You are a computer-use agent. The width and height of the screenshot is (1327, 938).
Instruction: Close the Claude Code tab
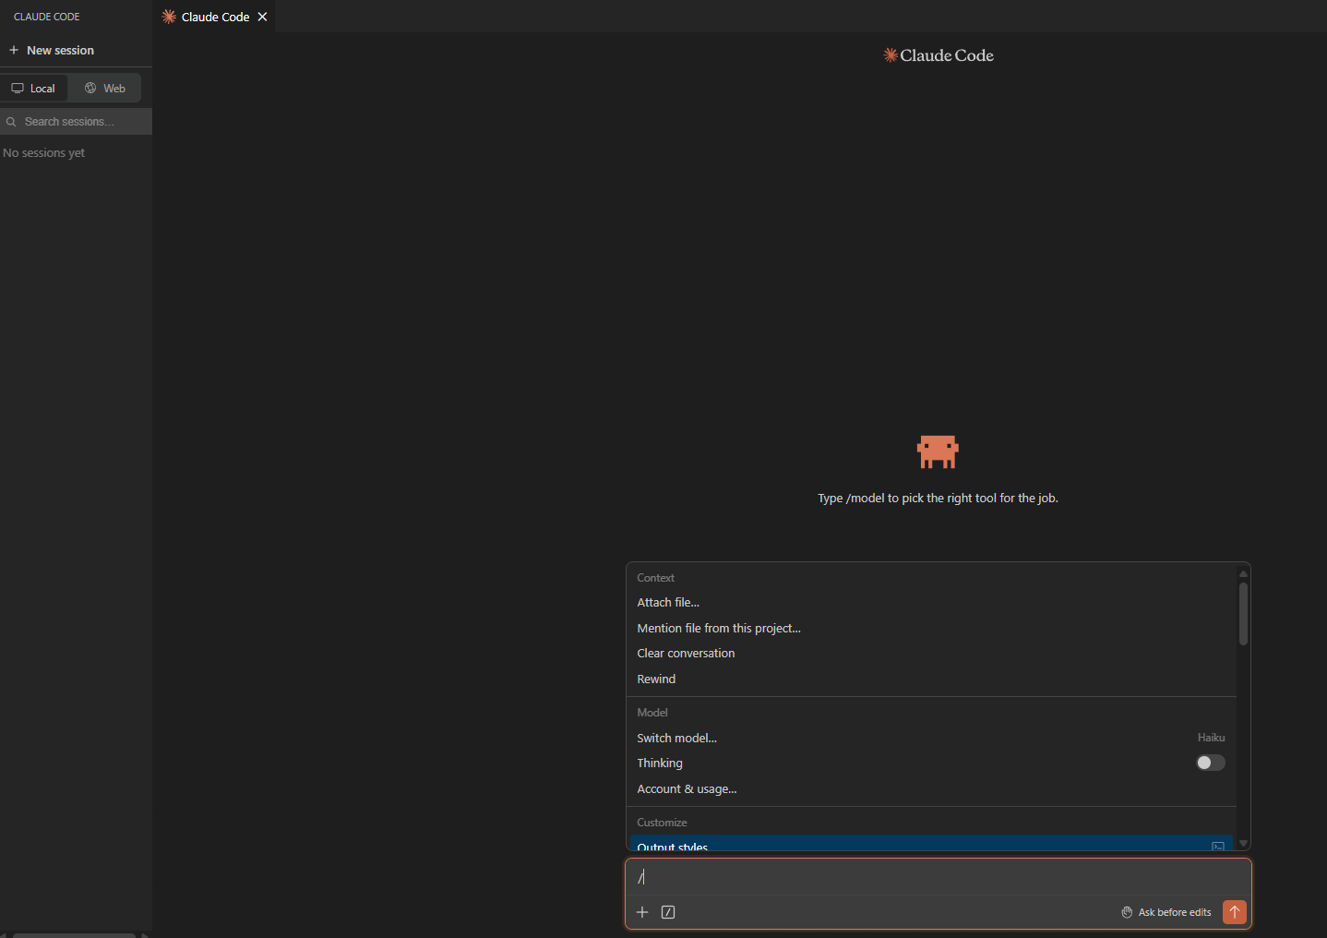click(x=262, y=17)
